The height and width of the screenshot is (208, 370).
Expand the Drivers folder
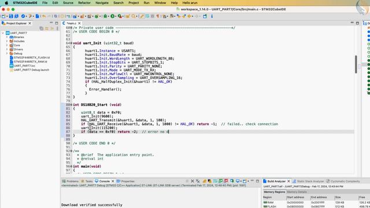7,49
